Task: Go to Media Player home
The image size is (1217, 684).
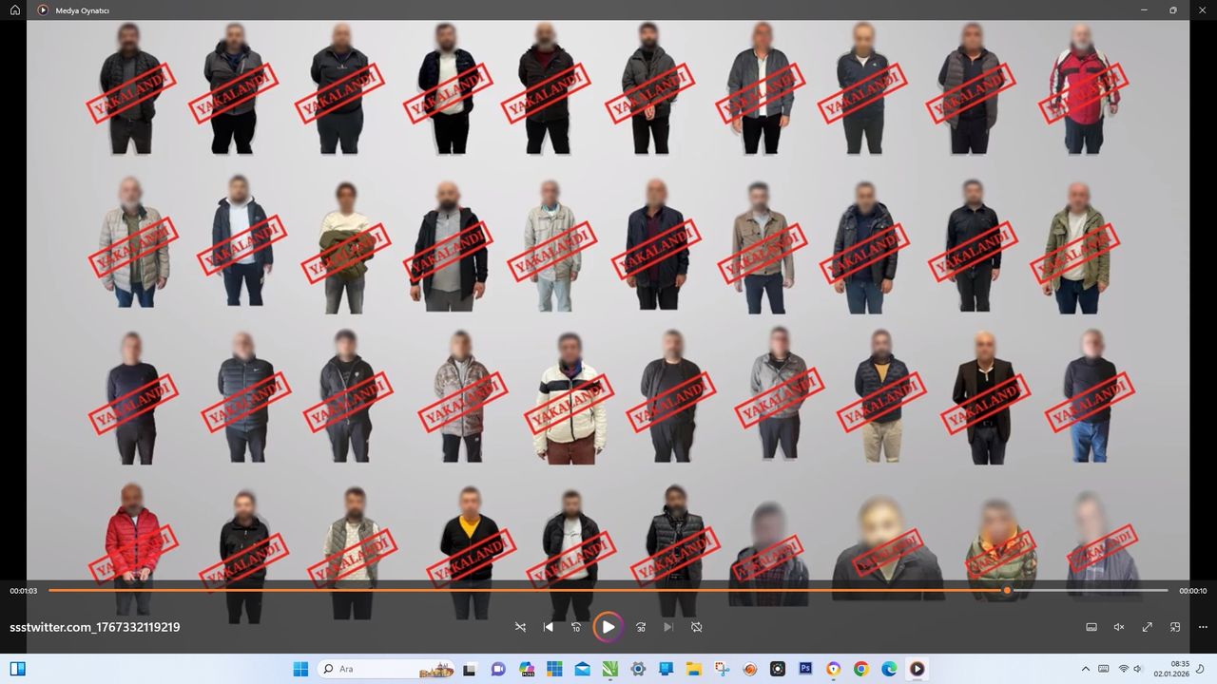Action: coord(15,9)
